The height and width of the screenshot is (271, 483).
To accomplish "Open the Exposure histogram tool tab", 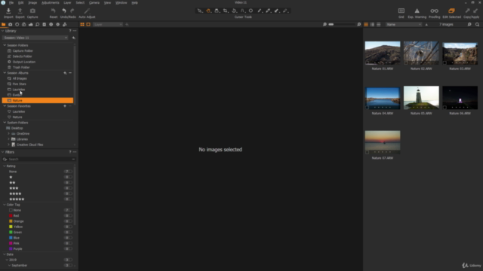I will [30, 24].
